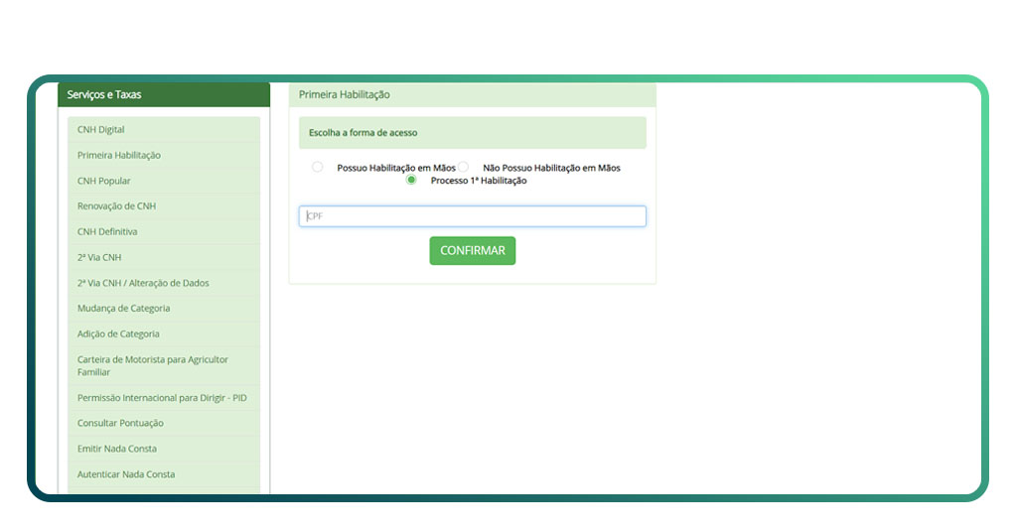The width and height of the screenshot is (1017, 532).
Task: Click the CPF input field
Action: [473, 216]
